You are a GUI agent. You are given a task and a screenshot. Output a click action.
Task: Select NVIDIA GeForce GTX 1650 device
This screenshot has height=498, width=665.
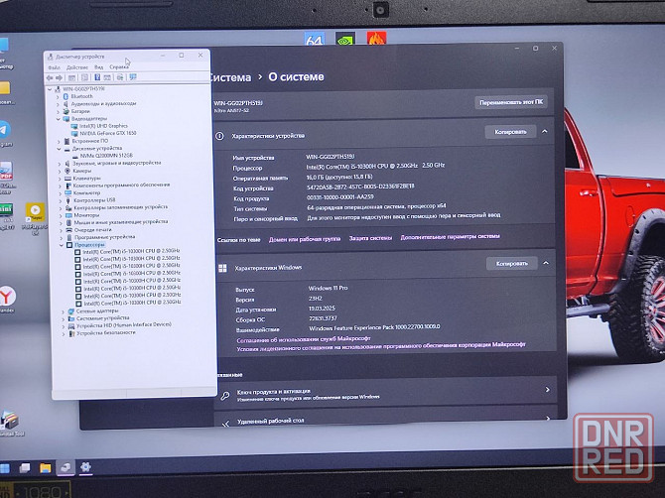click(x=108, y=133)
